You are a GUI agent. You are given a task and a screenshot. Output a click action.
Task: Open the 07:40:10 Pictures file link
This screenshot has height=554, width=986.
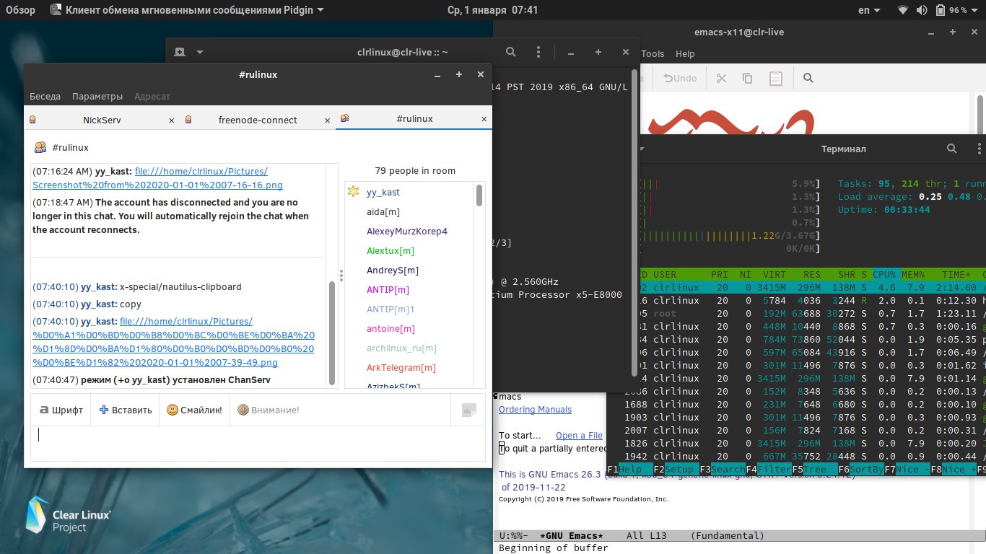[173, 342]
